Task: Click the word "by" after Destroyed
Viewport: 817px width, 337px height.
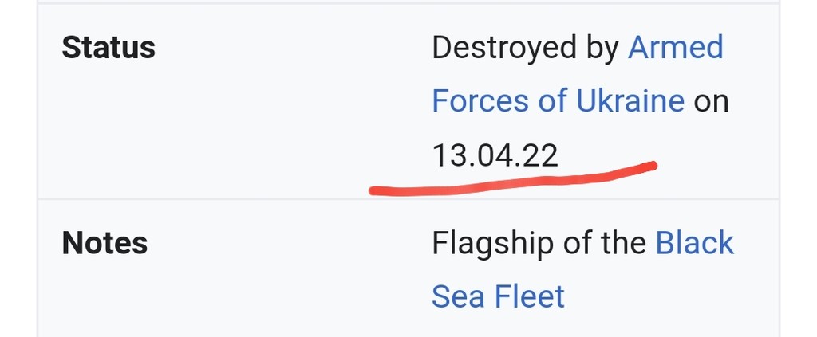Action: [602, 48]
